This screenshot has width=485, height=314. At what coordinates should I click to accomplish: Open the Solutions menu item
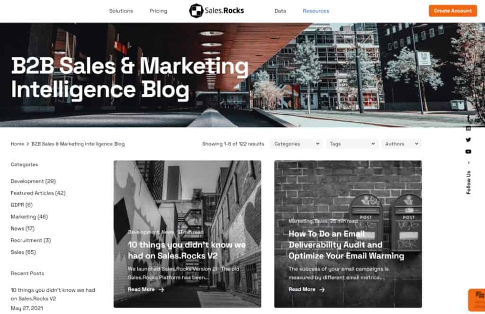121,11
